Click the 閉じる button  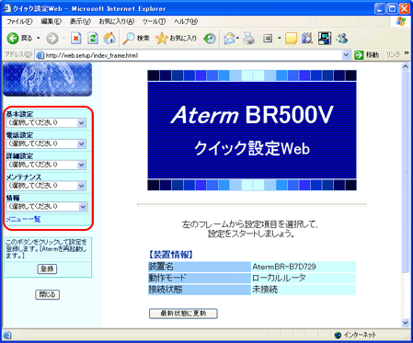[47, 294]
